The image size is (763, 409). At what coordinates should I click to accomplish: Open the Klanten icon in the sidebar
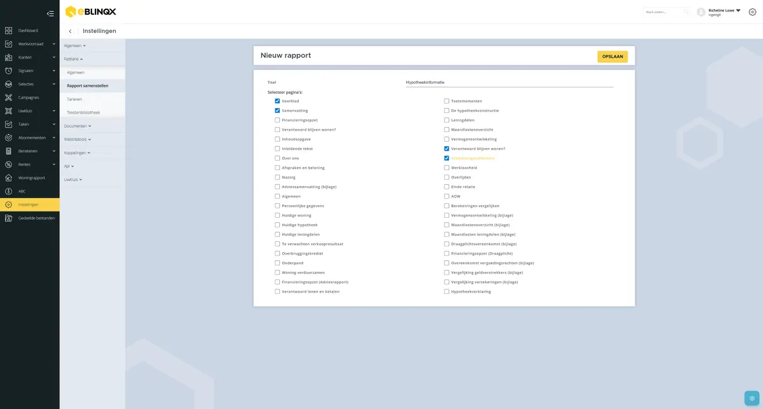coord(8,57)
